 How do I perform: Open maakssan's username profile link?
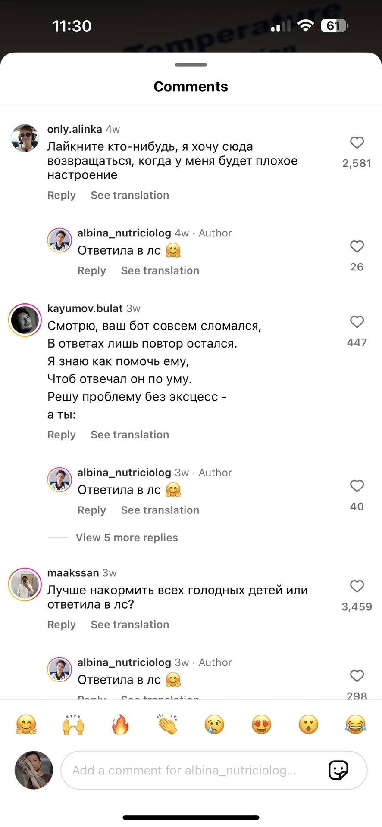73,573
